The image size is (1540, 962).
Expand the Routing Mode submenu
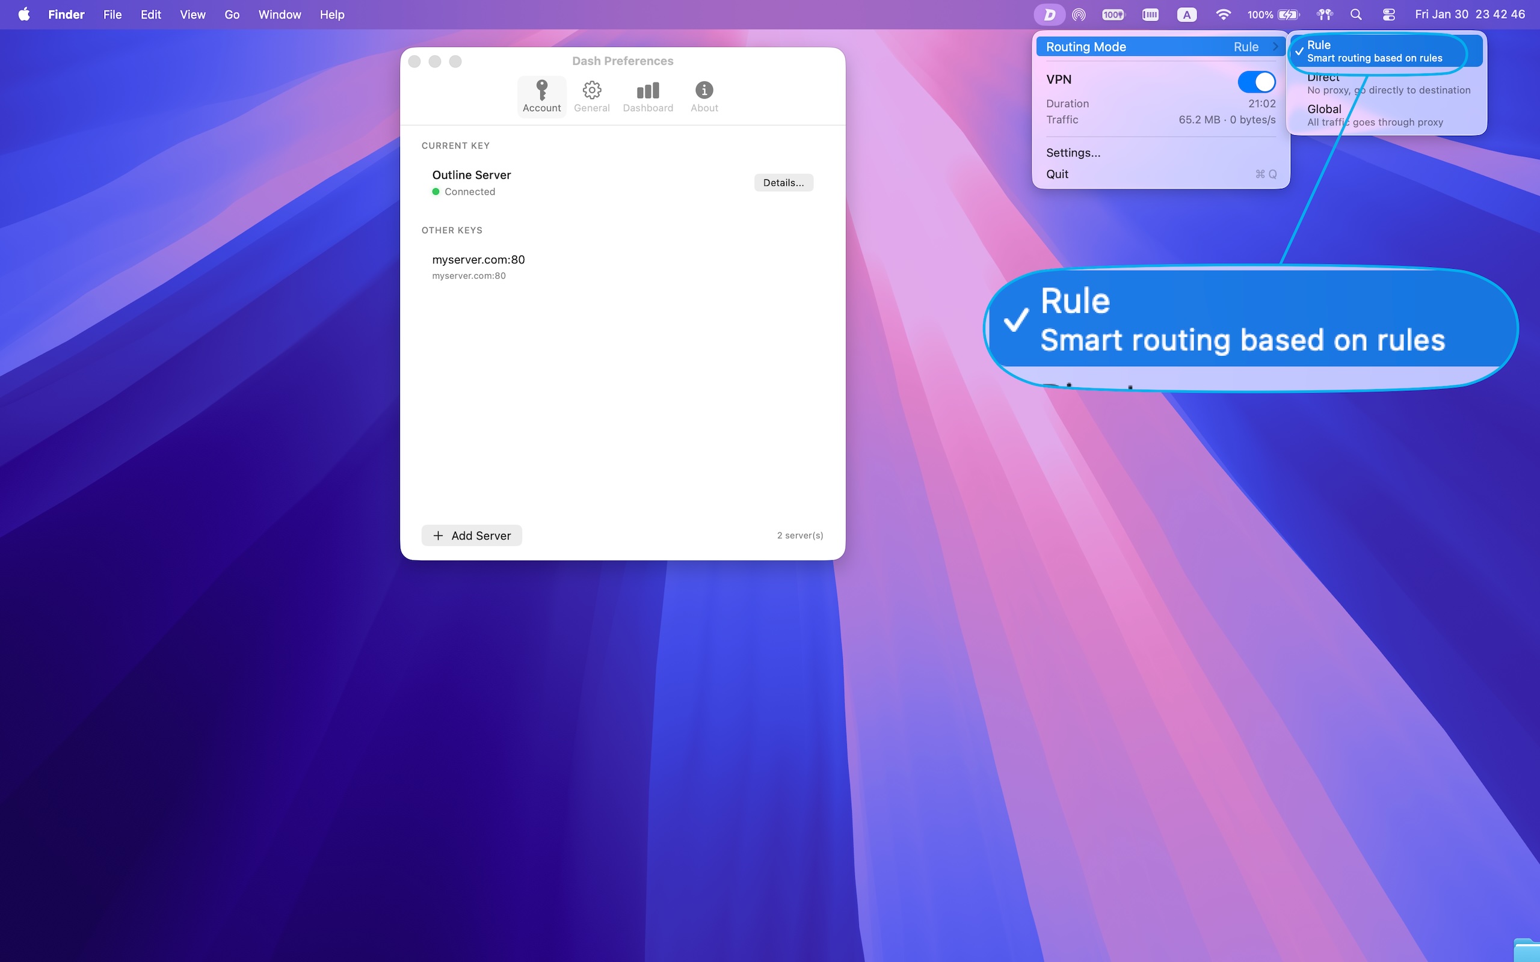tap(1160, 46)
